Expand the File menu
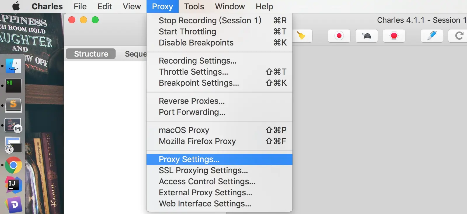Screen dimensions: 467x214 80,6
